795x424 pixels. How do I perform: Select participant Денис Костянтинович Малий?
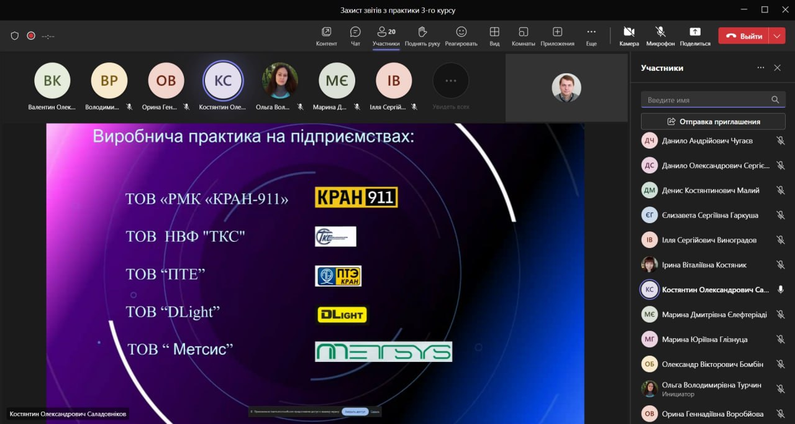coord(713,190)
